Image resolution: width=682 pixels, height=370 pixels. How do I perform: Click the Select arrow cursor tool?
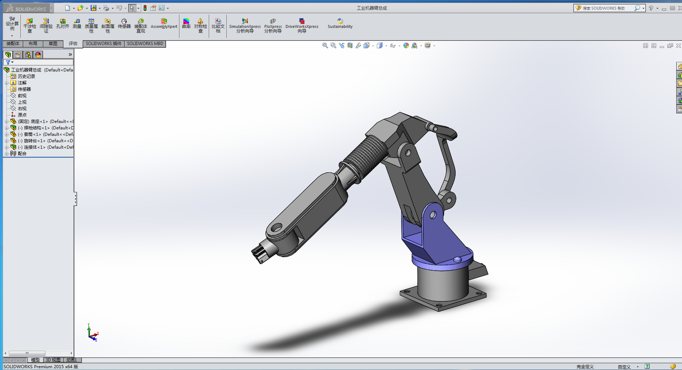click(x=132, y=8)
